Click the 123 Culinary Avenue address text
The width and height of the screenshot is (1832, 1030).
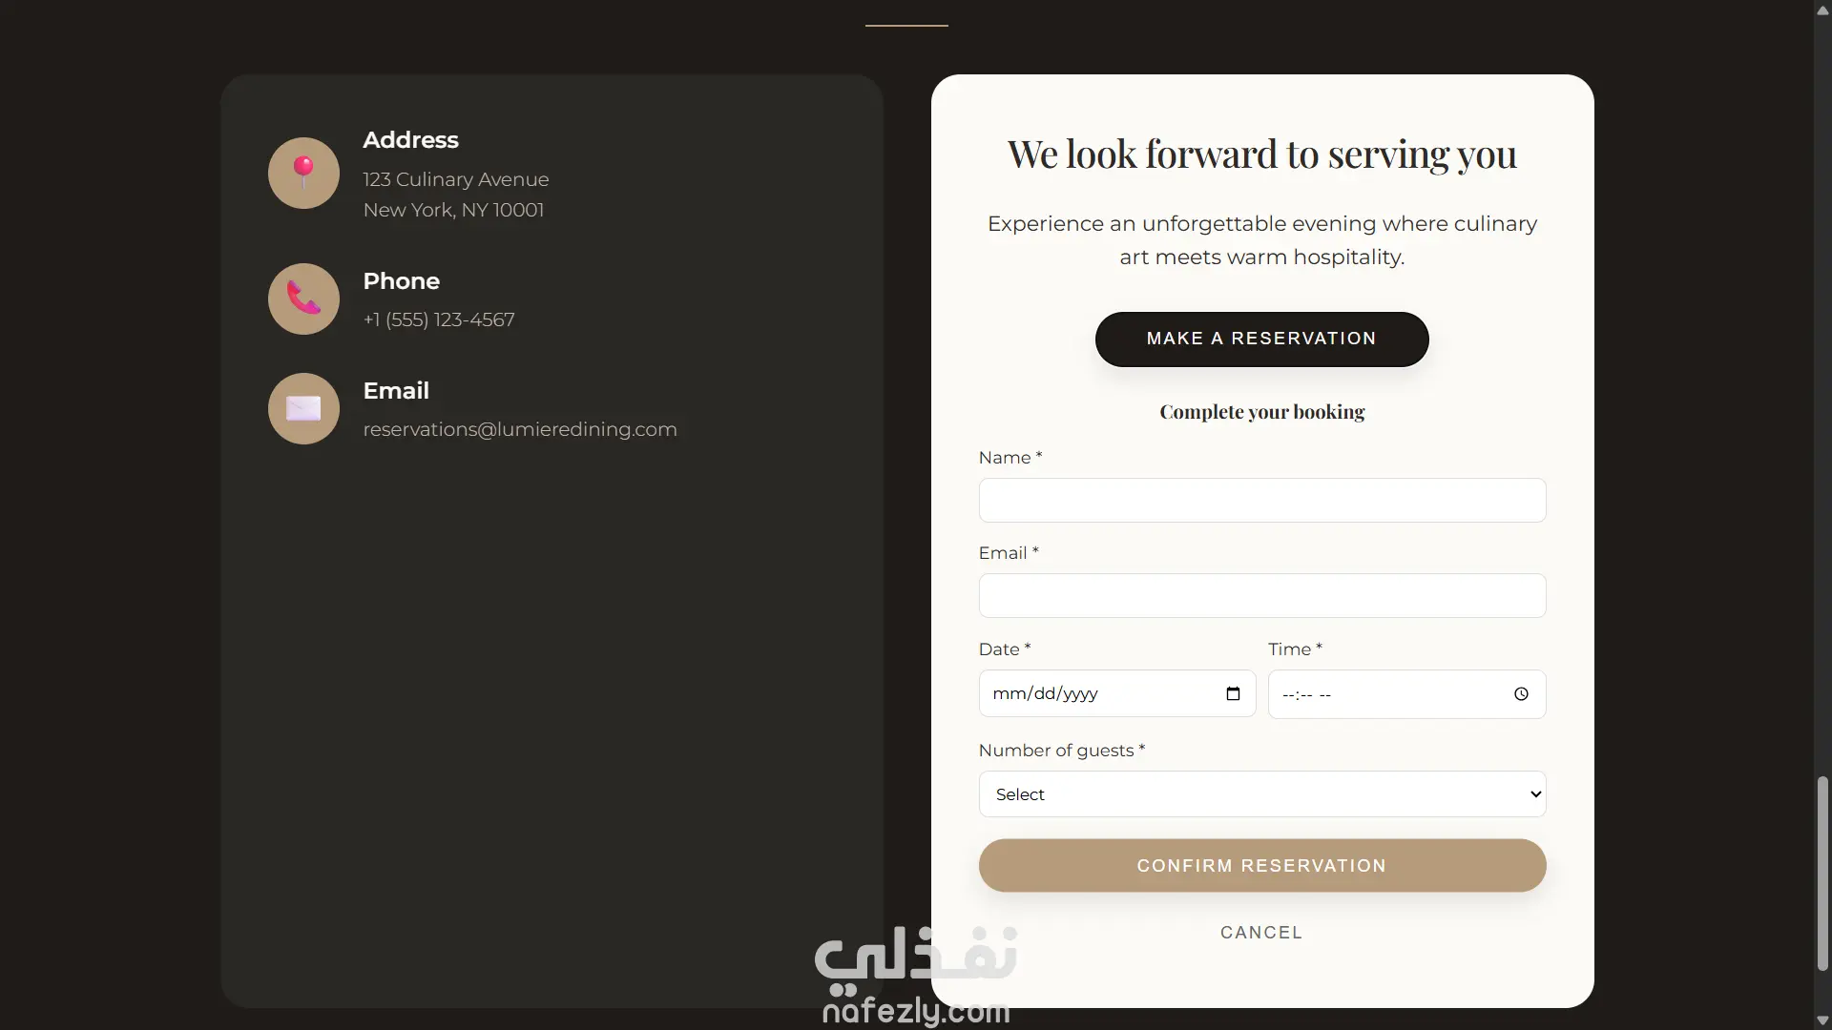456,180
